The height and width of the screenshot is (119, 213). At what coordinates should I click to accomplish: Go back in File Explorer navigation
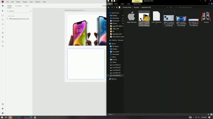point(109,7)
